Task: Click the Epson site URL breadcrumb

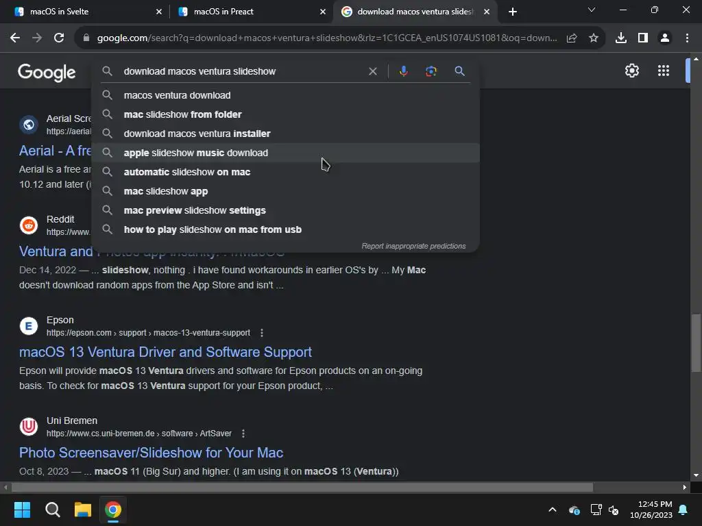Action: tap(148, 333)
